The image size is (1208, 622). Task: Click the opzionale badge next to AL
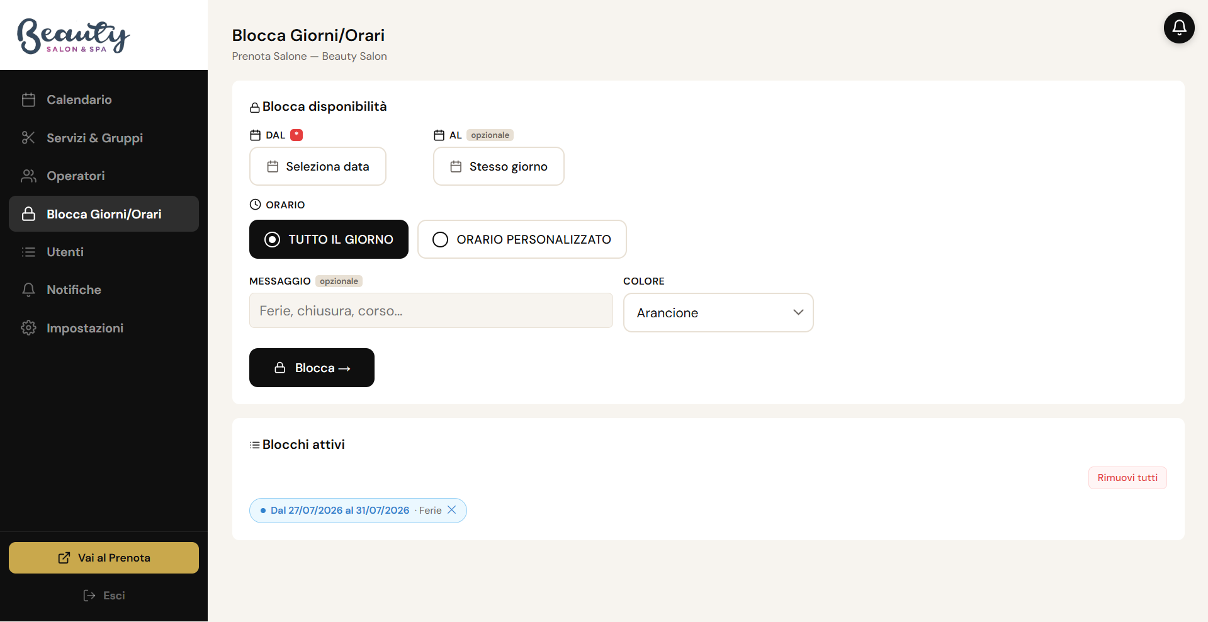pos(490,135)
